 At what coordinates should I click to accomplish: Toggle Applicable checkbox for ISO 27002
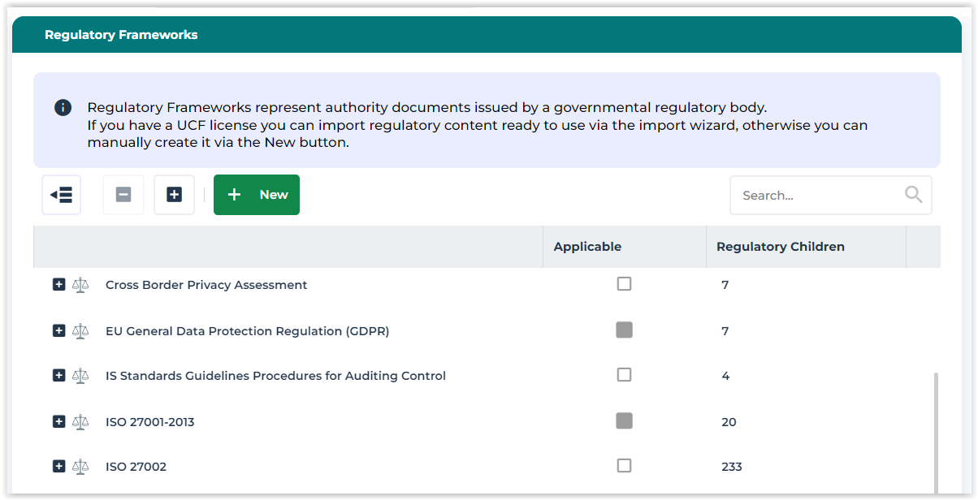(x=624, y=466)
